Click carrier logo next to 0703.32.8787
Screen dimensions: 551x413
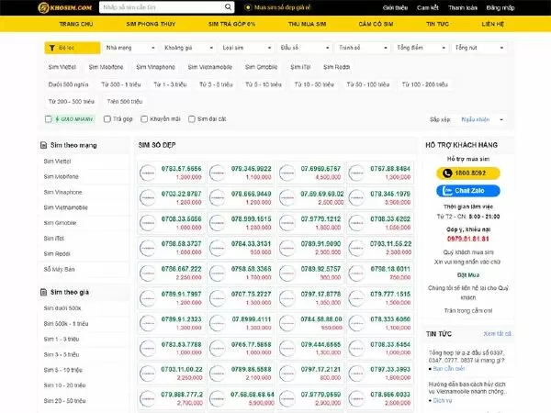point(148,197)
